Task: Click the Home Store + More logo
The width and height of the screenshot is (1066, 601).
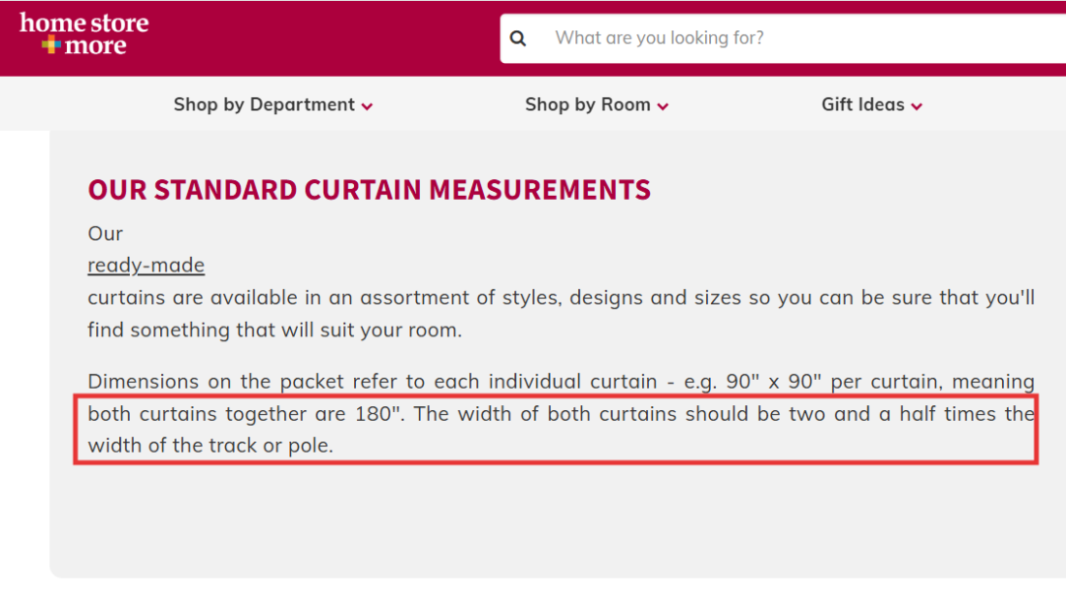Action: pyautogui.click(x=84, y=34)
